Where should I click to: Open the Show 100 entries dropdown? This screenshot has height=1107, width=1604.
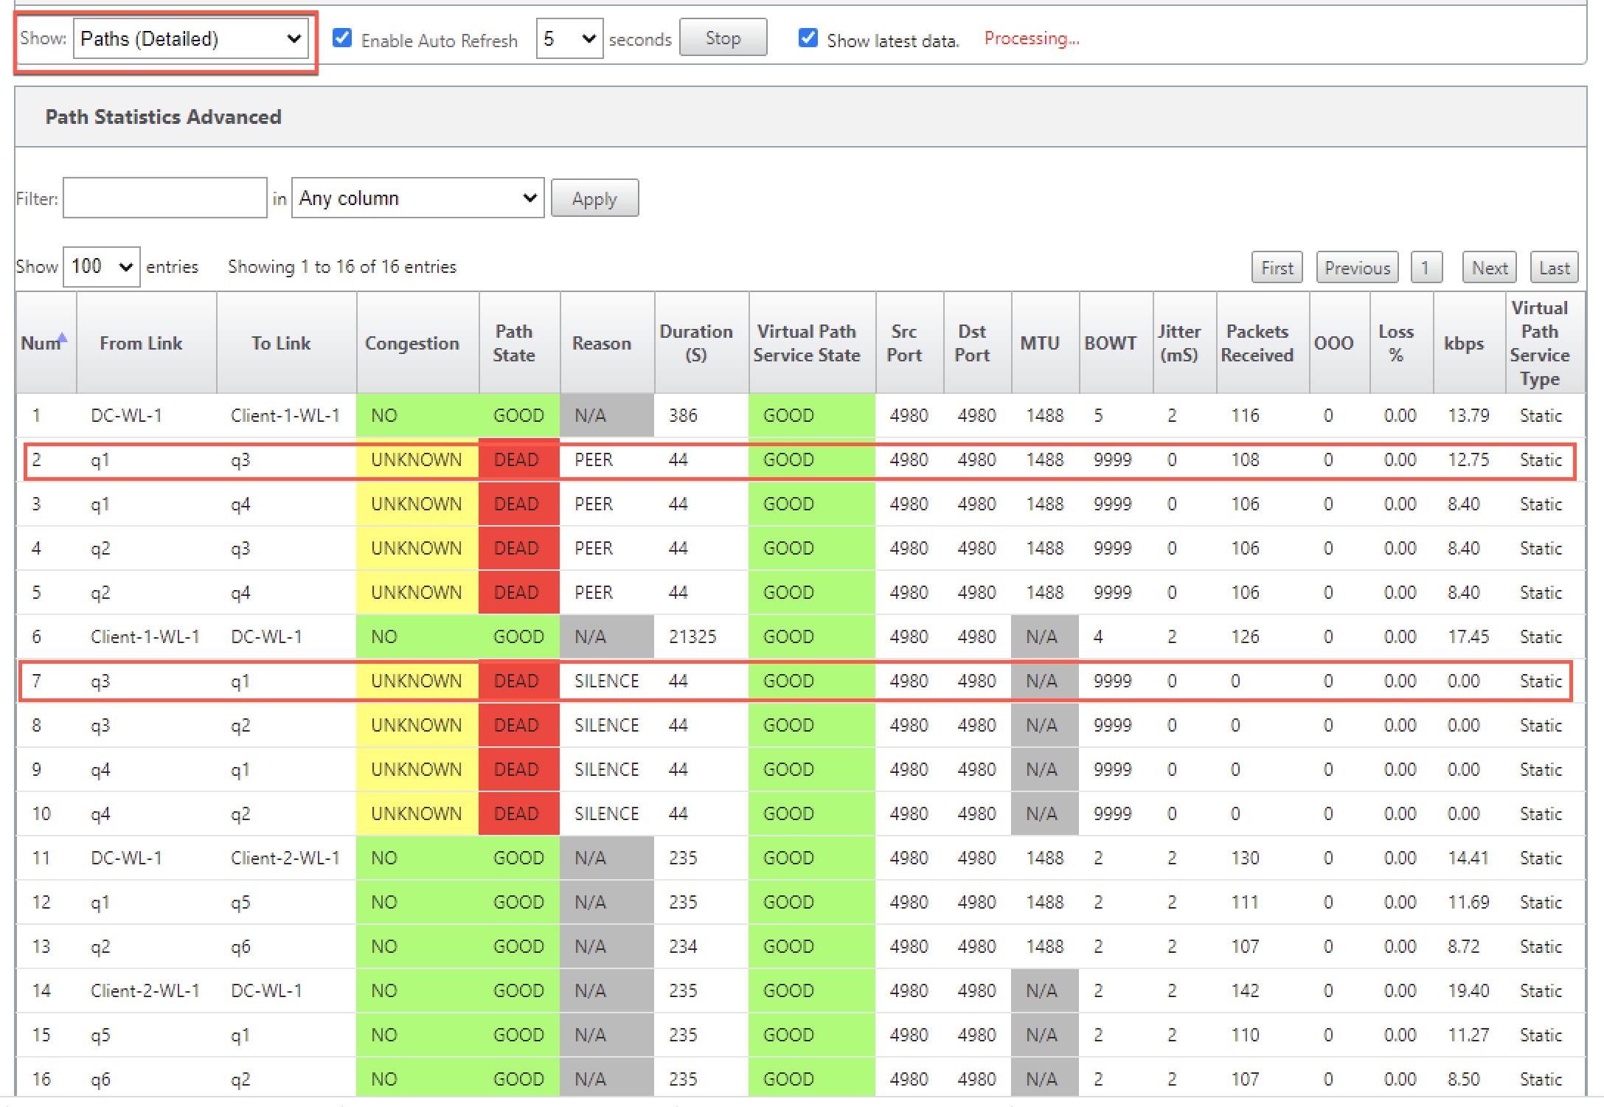pos(102,266)
